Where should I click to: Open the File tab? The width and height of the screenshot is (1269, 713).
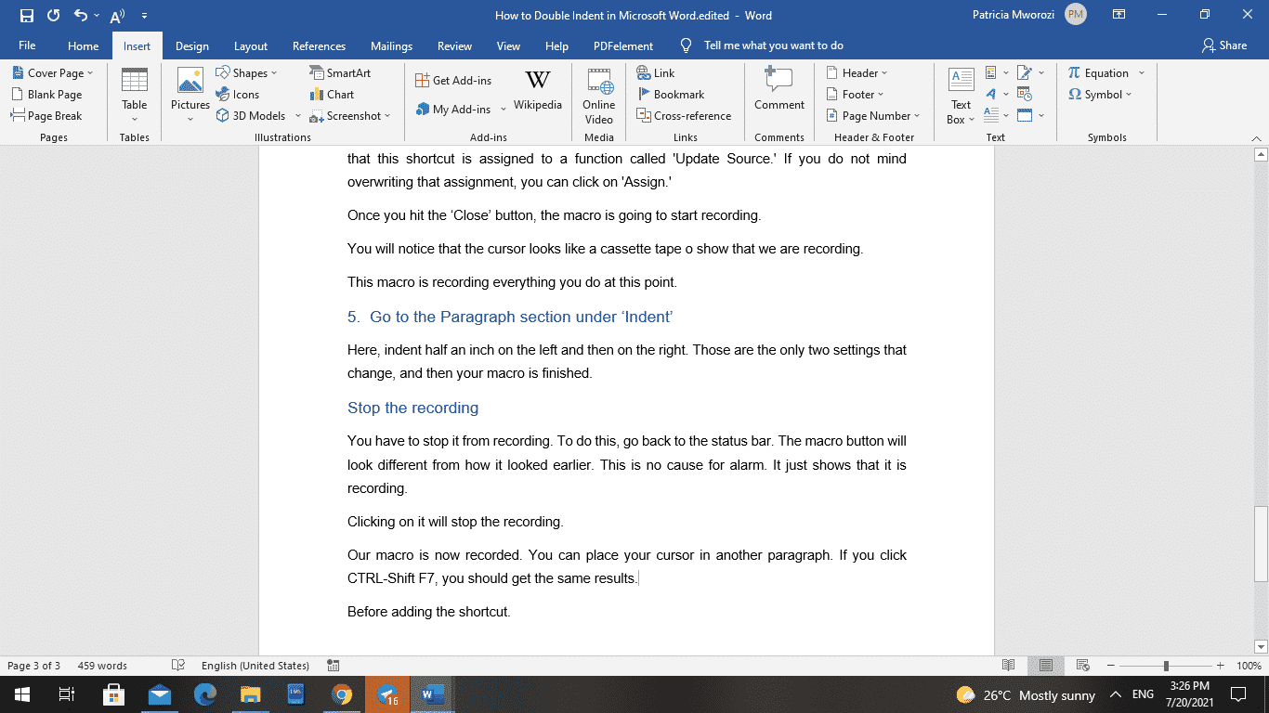click(x=27, y=45)
